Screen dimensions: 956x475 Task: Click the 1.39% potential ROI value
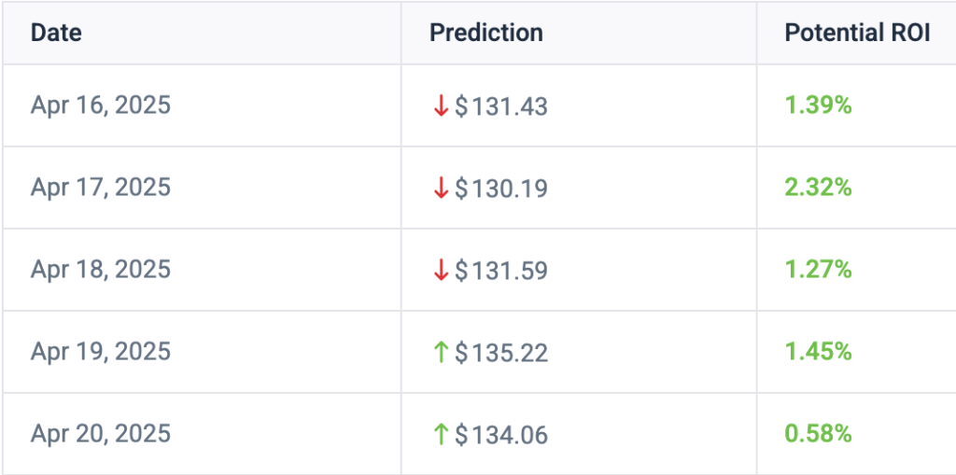pyautogui.click(x=818, y=105)
